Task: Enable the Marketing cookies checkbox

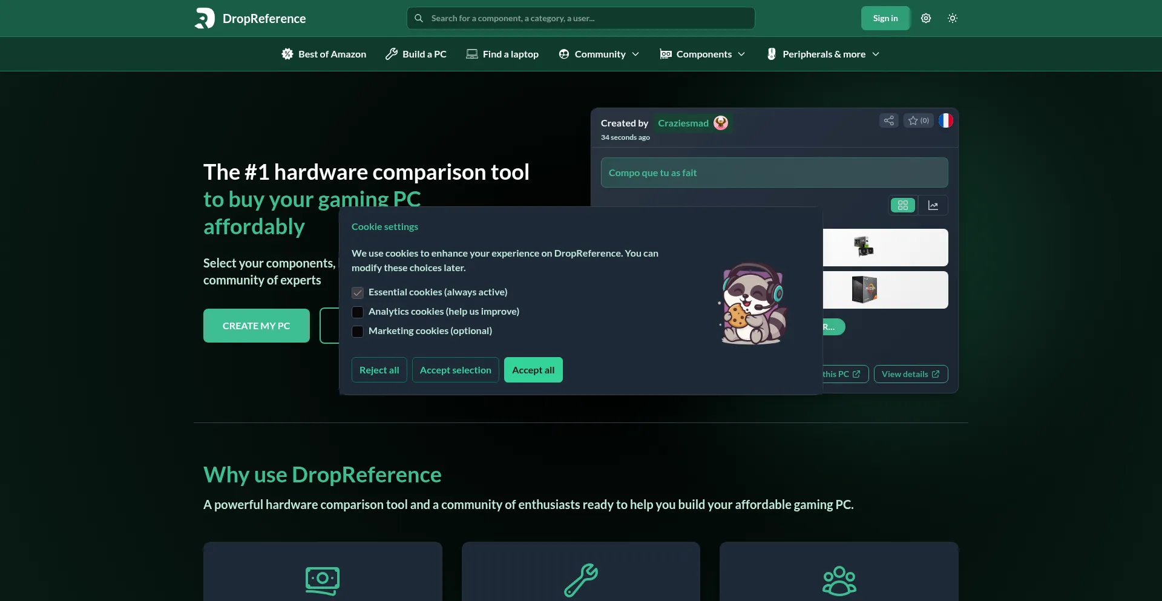Action: (x=358, y=332)
